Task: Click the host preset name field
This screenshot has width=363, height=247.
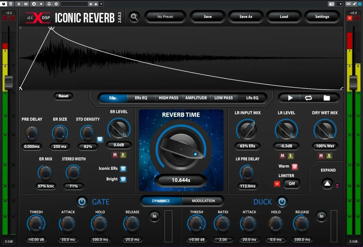Action: point(74,4)
